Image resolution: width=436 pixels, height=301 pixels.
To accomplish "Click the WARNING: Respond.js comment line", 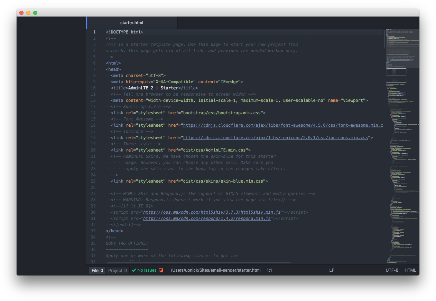I will tap(203, 200).
